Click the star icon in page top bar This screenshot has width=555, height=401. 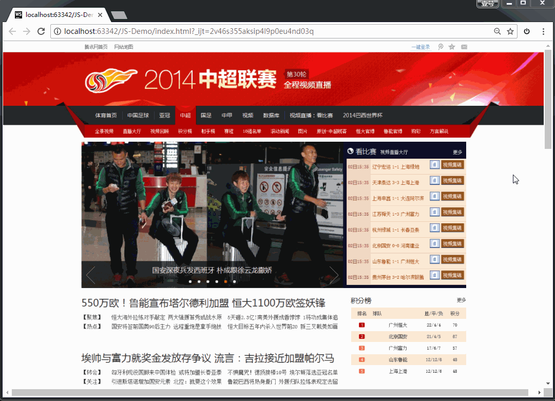[x=452, y=47]
